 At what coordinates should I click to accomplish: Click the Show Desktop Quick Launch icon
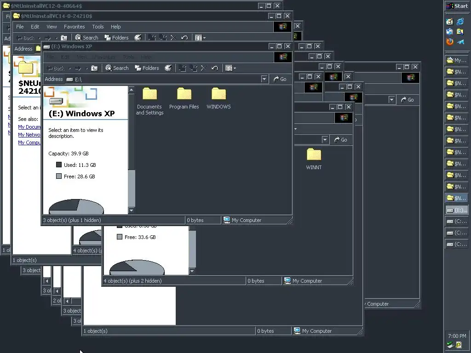[x=450, y=22]
